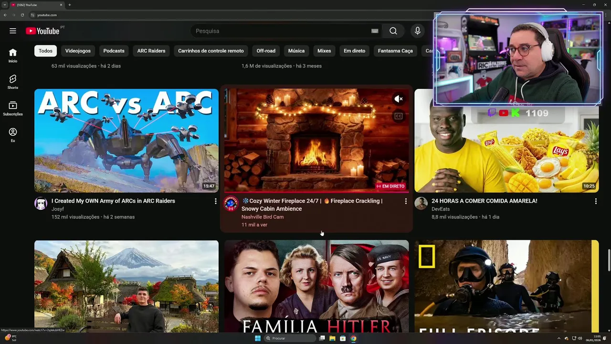Open Josyf channel avatar

[x=41, y=203]
